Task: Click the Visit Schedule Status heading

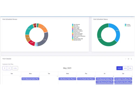Action: coord(100,19)
